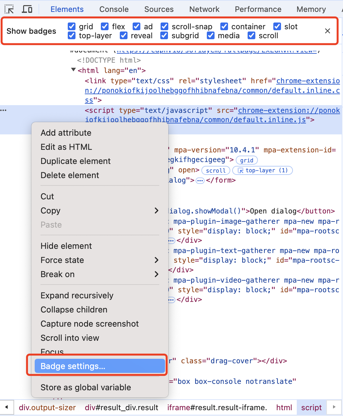Choose Duplicate element in context menu
This screenshot has width=343, height=416.
point(100,161)
